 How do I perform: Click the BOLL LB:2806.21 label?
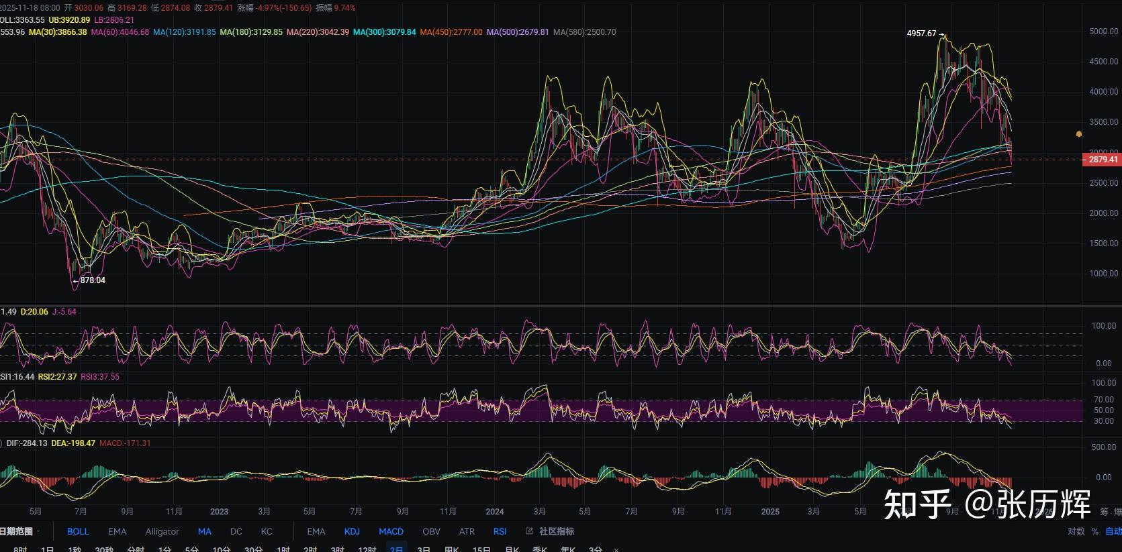click(x=114, y=20)
